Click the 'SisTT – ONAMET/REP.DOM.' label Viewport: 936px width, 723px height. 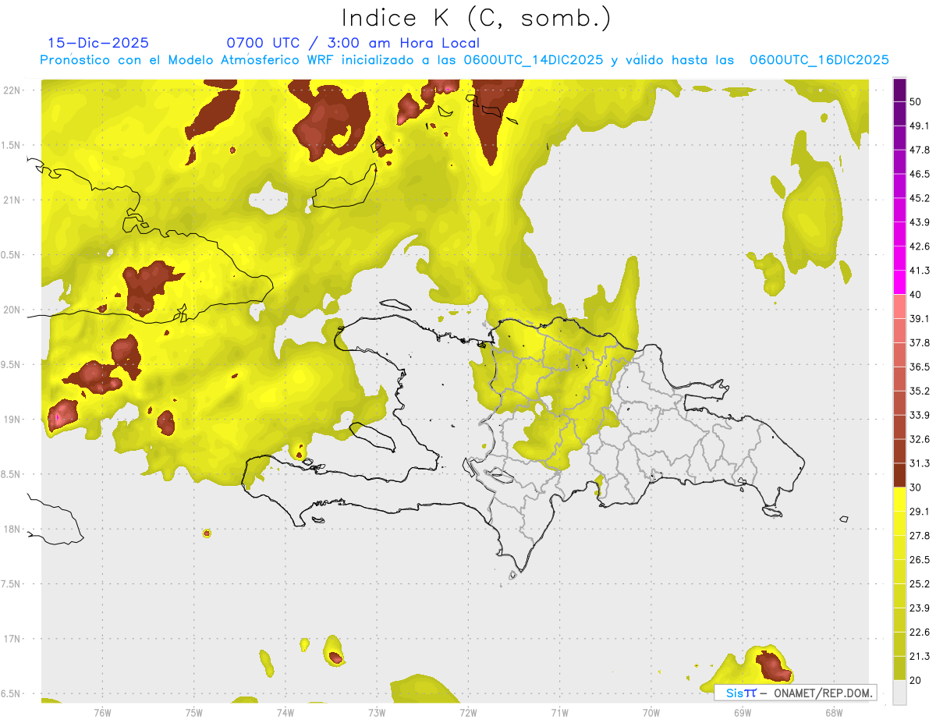796,693
